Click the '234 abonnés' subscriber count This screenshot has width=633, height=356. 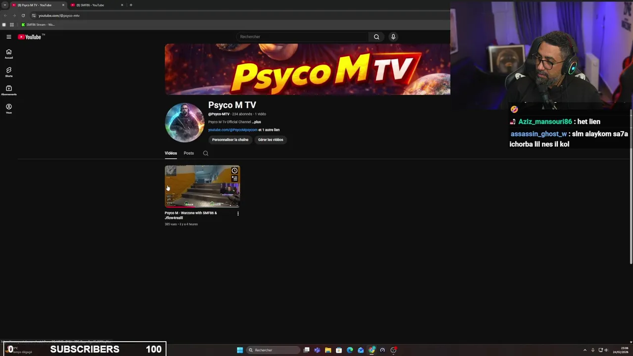tap(242, 114)
